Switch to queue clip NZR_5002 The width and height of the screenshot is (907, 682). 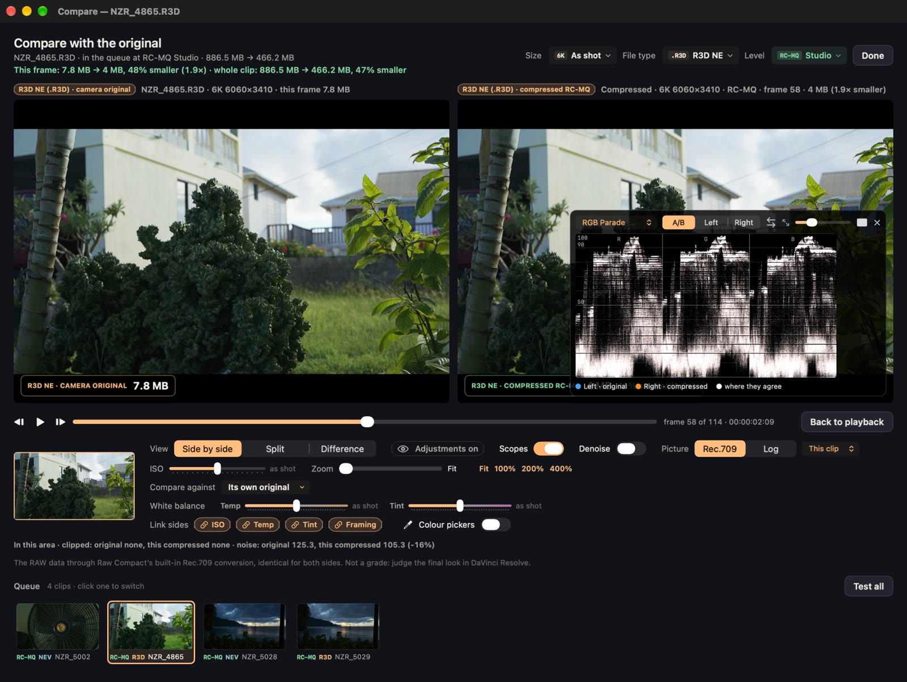pos(57,632)
